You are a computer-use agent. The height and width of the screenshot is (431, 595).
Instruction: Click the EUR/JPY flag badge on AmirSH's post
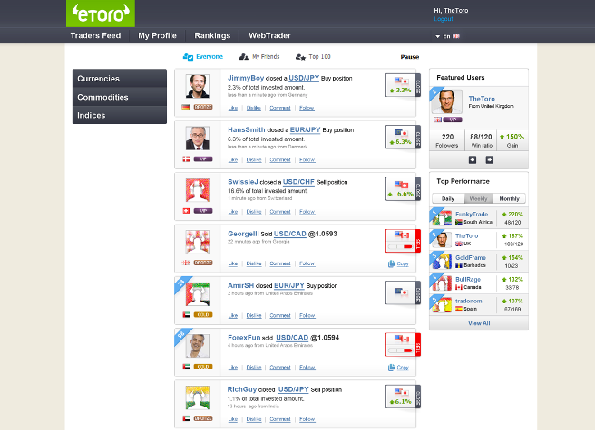point(403,292)
